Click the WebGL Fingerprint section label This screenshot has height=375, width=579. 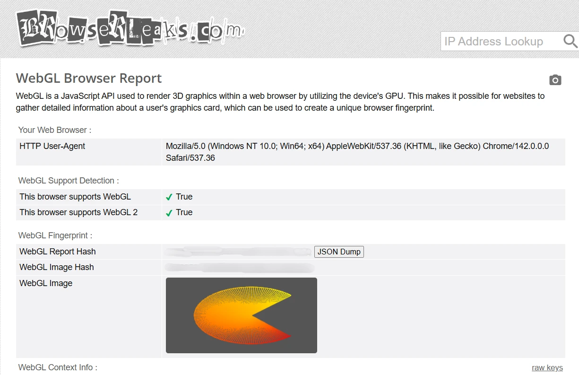point(55,235)
